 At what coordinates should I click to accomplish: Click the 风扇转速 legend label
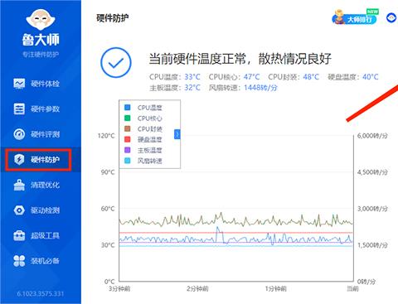point(149,161)
